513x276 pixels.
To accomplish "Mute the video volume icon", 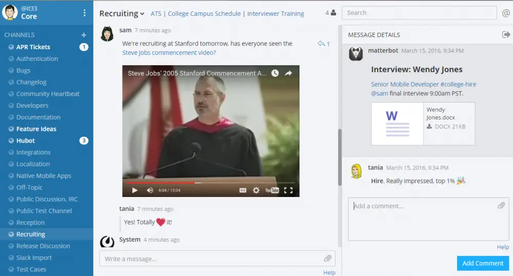I will (150, 190).
